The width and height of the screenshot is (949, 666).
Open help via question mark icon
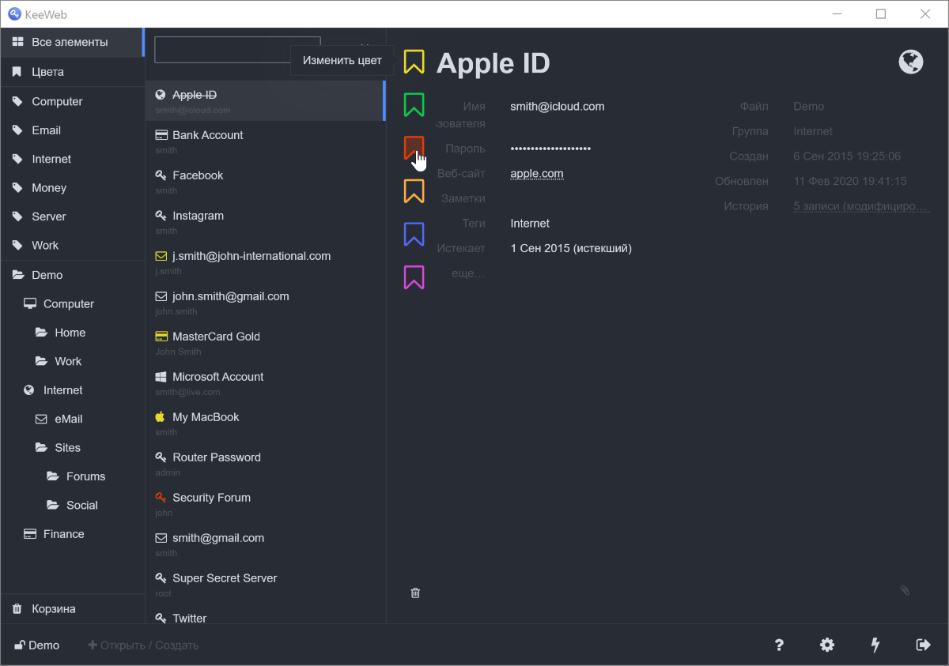coord(779,645)
